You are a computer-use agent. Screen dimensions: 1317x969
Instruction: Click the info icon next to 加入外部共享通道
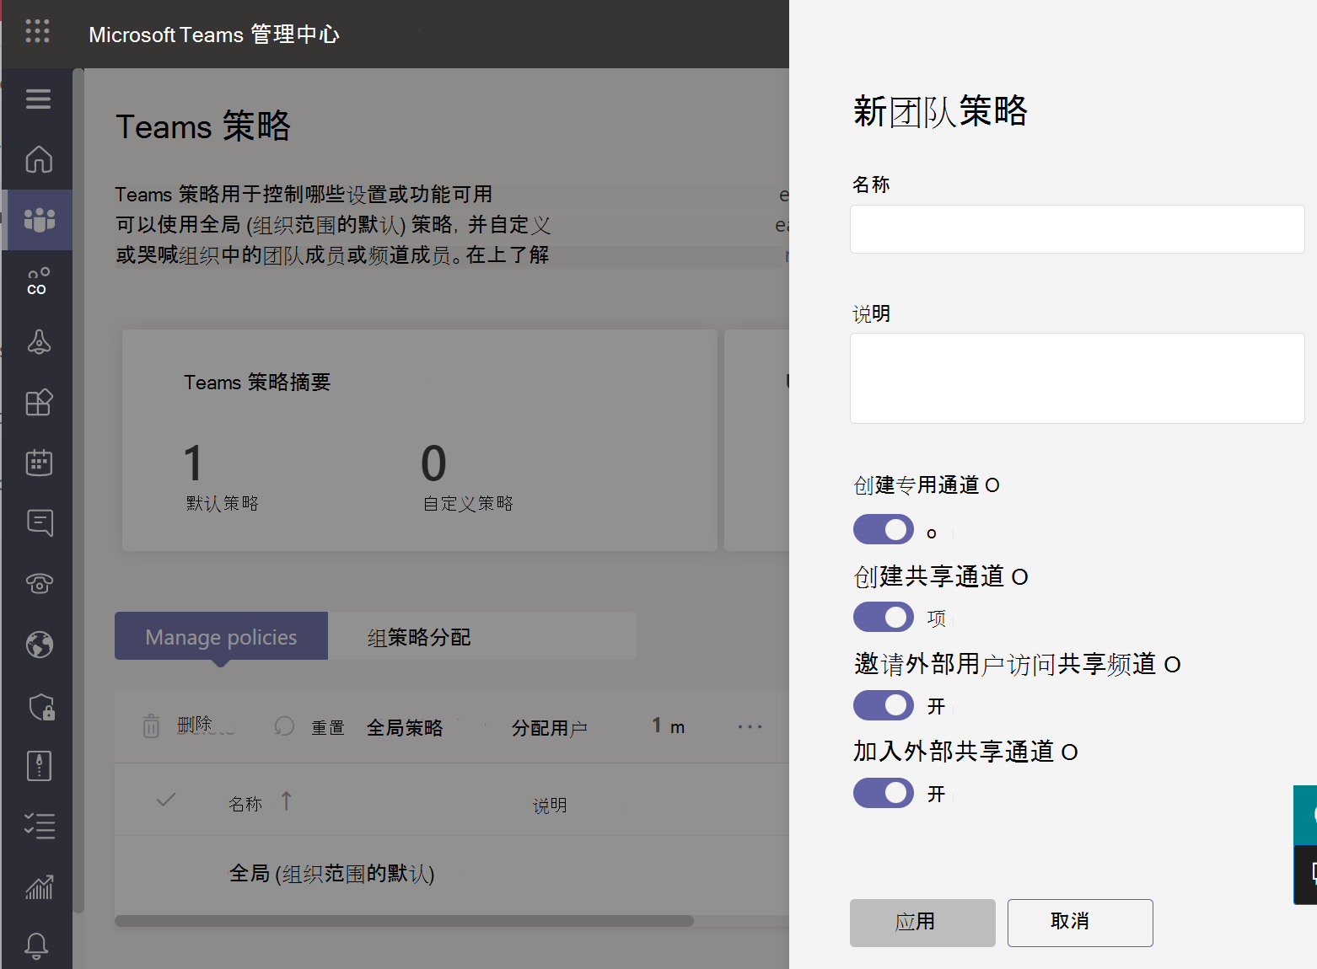tap(1069, 752)
